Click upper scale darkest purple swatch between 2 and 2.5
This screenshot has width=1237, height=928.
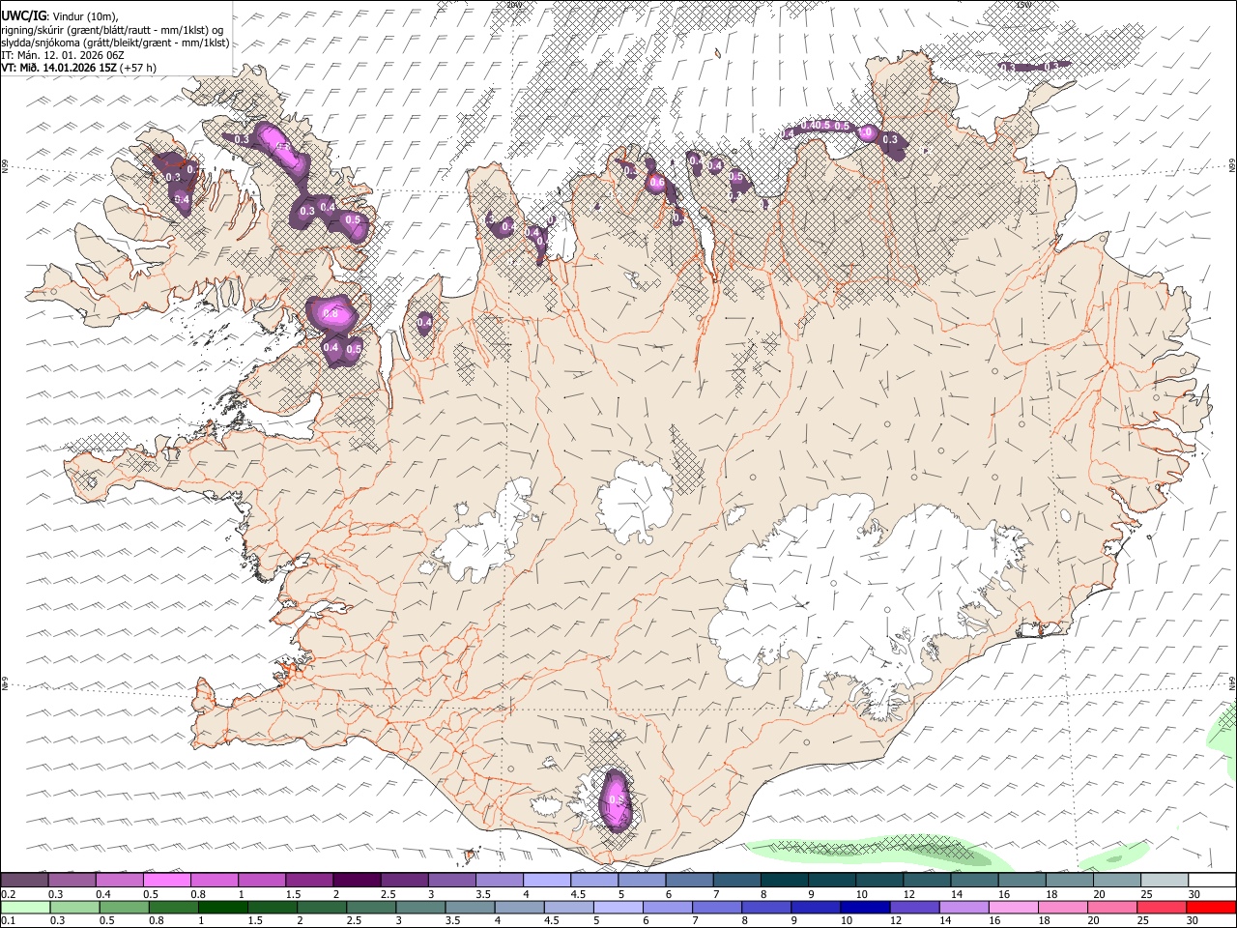[x=357, y=880]
